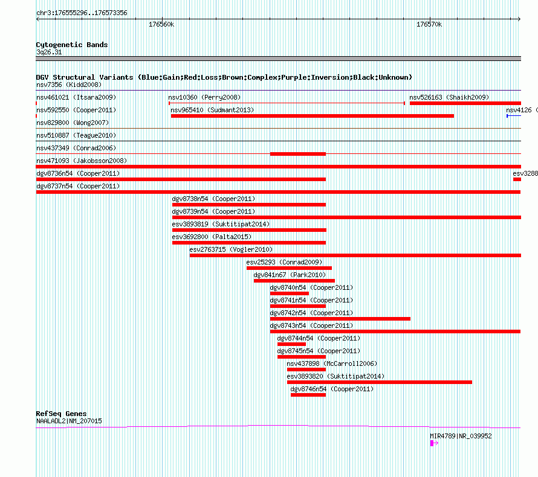Click nsv510887 (Teague2010) label
This screenshot has width=538, height=477.
coord(76,135)
